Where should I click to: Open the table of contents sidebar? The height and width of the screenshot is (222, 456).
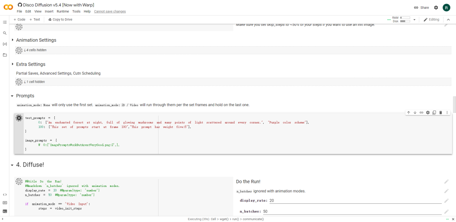5,22
